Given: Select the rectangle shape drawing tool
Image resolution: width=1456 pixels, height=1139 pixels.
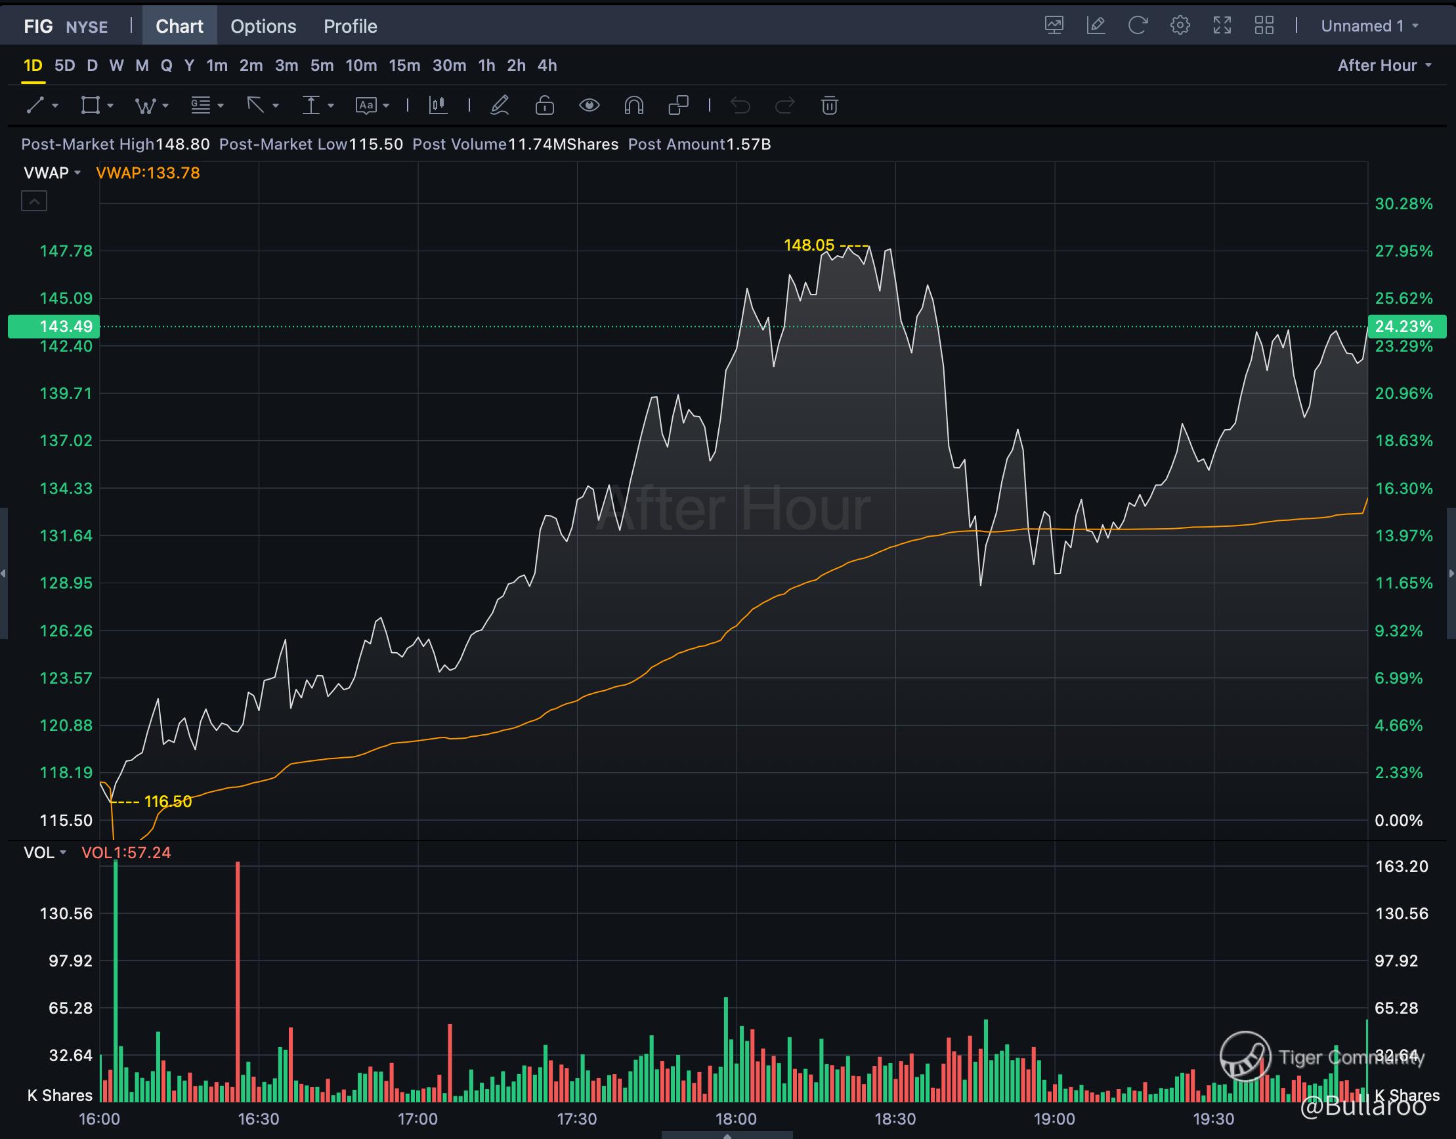Looking at the screenshot, I should 90,106.
